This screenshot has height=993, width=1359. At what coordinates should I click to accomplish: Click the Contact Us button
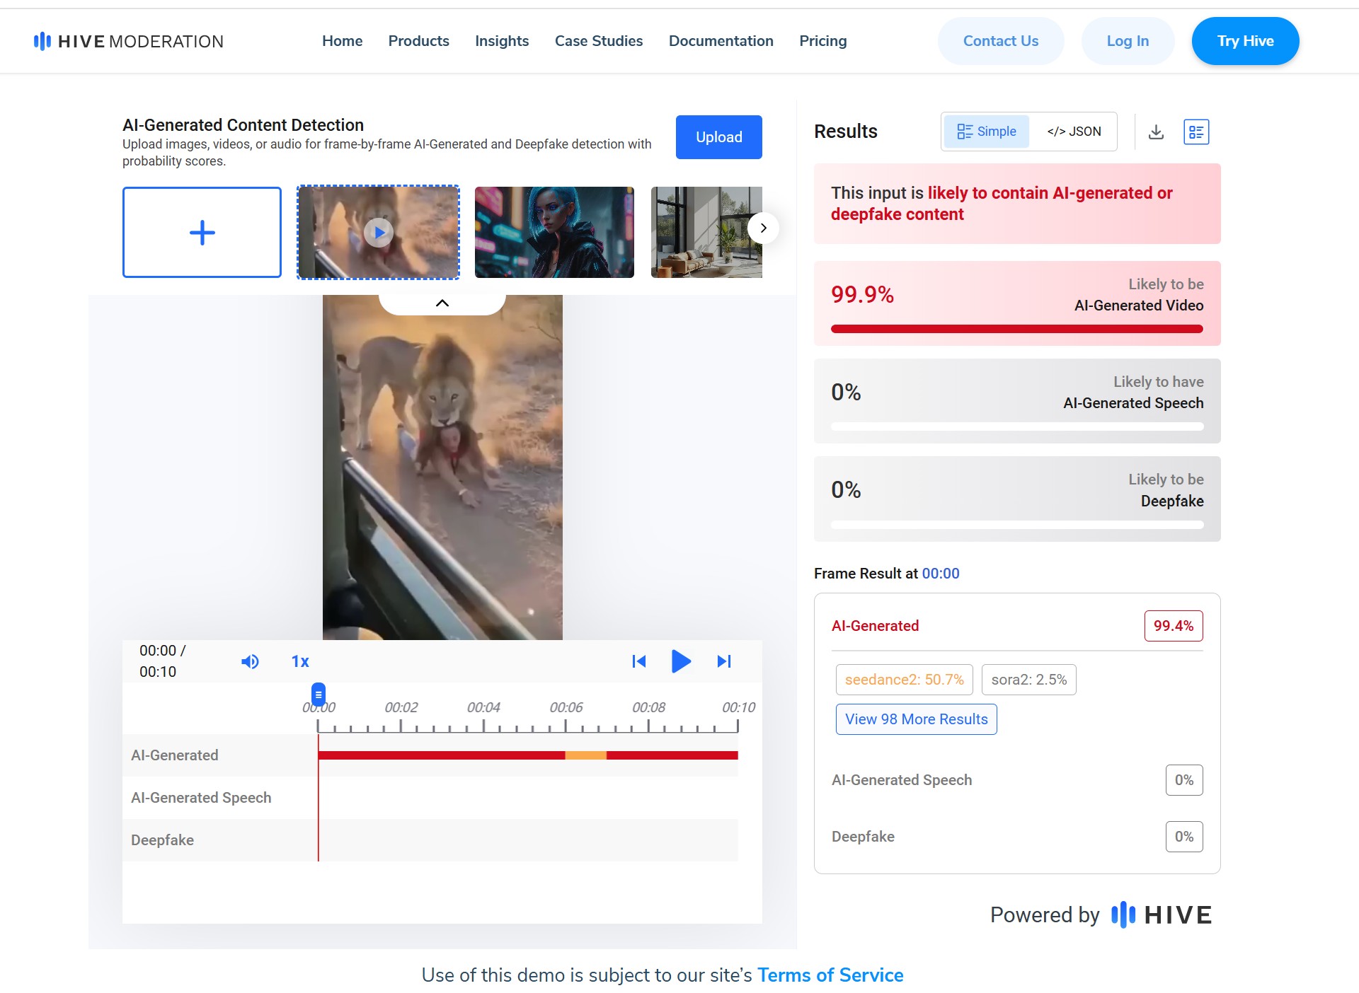pos(1001,41)
